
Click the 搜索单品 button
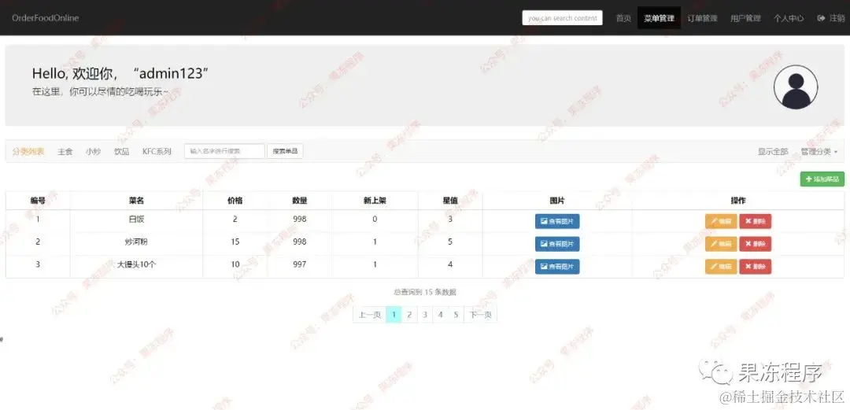(x=285, y=151)
